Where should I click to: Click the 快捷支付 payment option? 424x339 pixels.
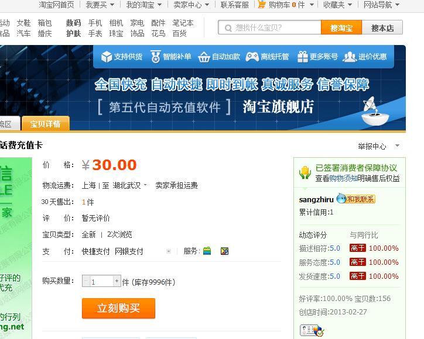[95, 251]
